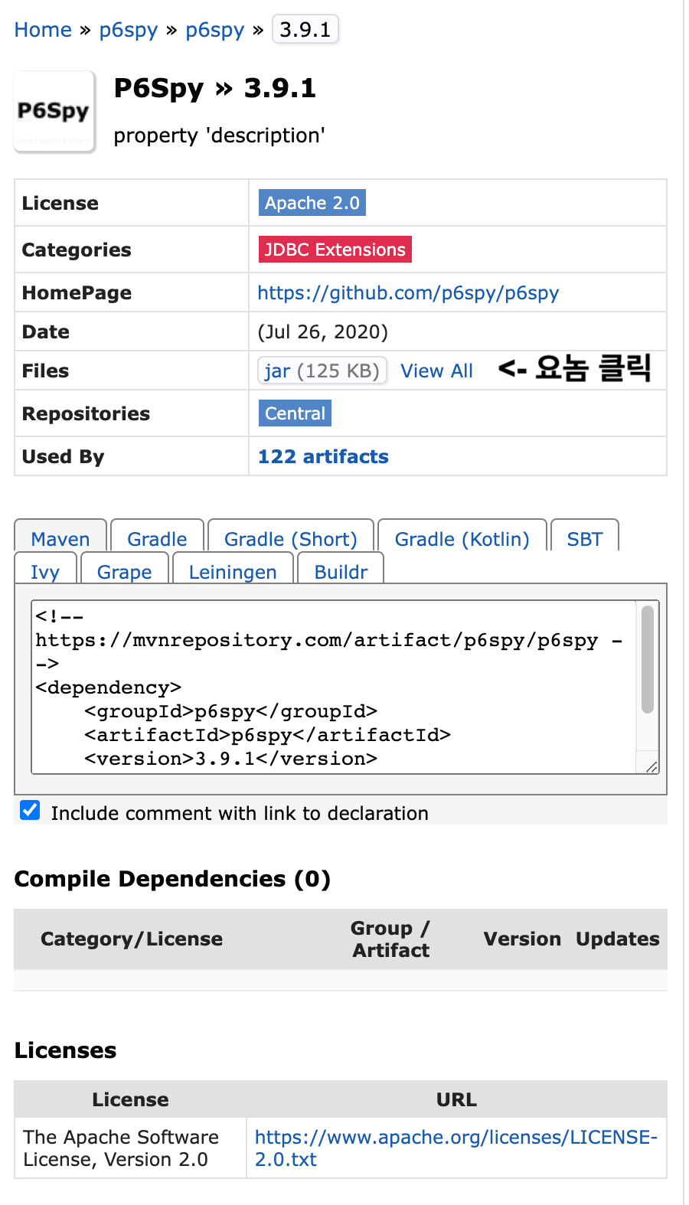Click the Licenses section heading
This screenshot has width=689, height=1205.
click(x=65, y=1050)
